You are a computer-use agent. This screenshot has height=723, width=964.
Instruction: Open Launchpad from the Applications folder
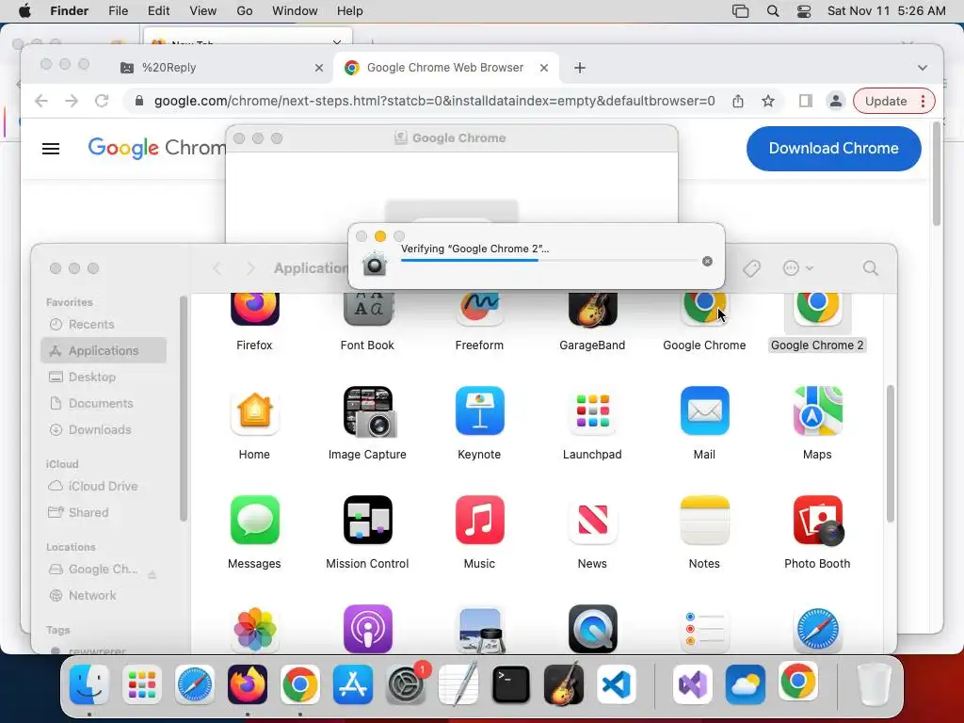[x=593, y=410]
